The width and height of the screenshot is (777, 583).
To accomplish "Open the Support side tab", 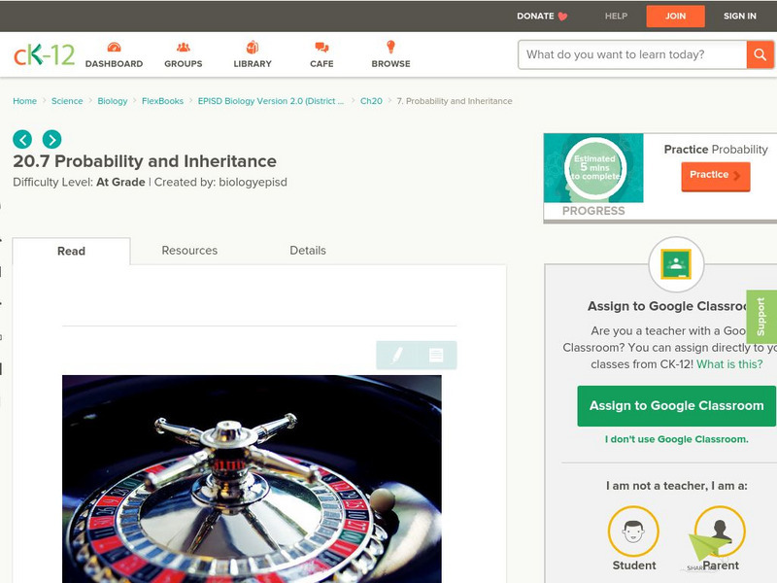I will click(761, 317).
